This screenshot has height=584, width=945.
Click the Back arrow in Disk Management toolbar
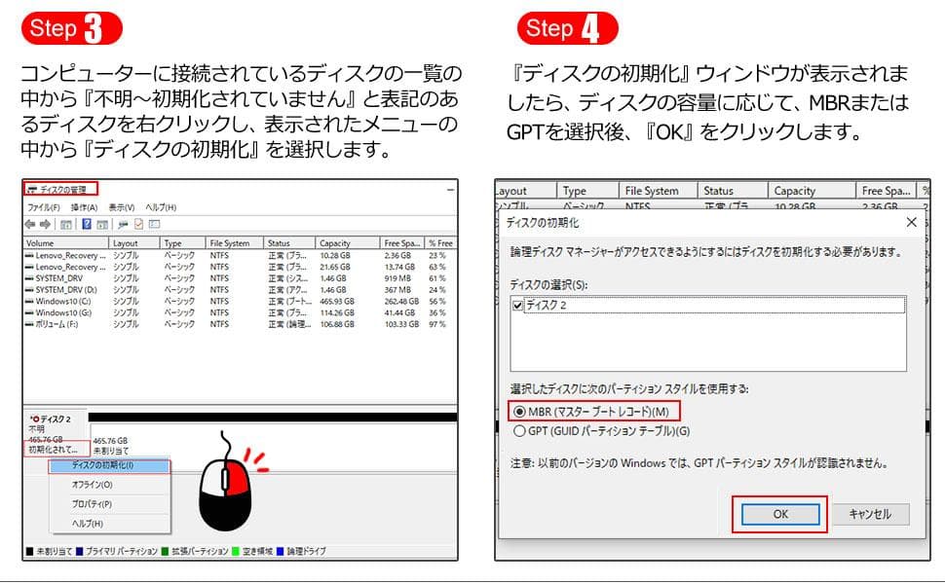point(31,224)
